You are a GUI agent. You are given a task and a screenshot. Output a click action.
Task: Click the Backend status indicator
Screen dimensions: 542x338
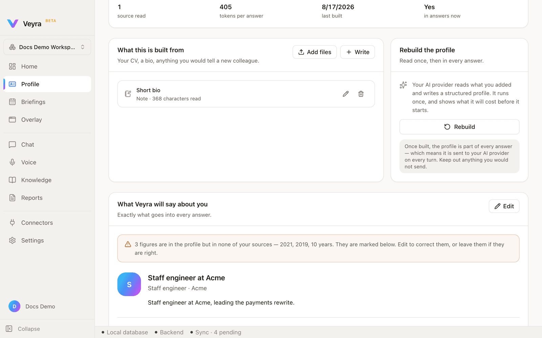[x=169, y=332]
